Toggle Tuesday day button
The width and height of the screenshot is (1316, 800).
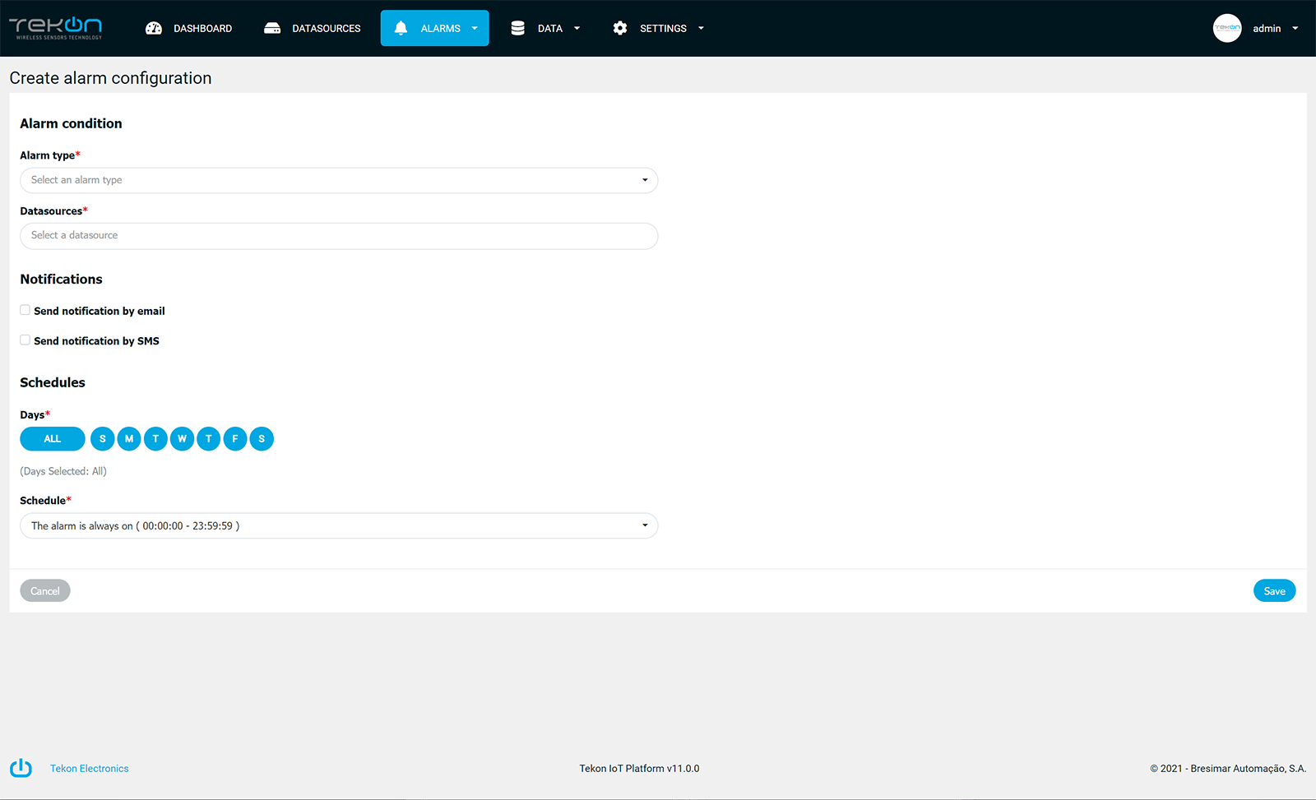click(x=155, y=439)
